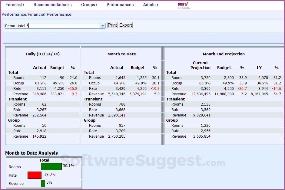
Task: Select projected revenue 12,634,495
Action: (201, 94)
